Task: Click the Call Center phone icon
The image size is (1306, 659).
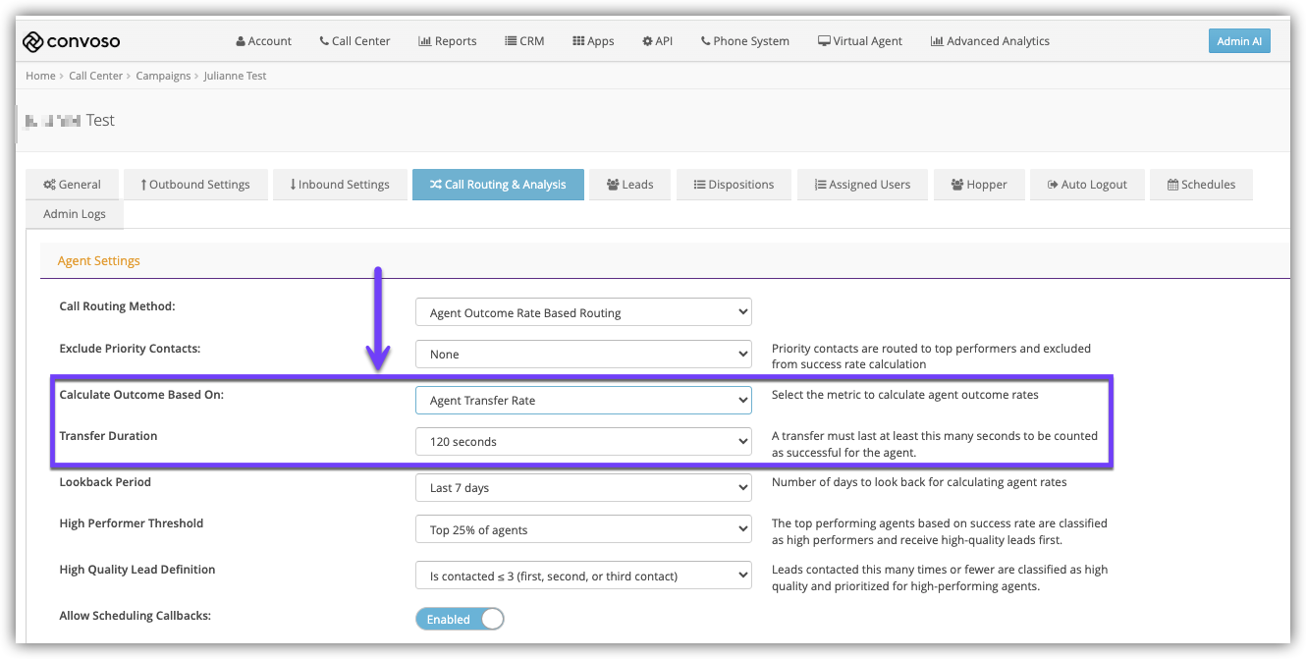Action: [324, 41]
